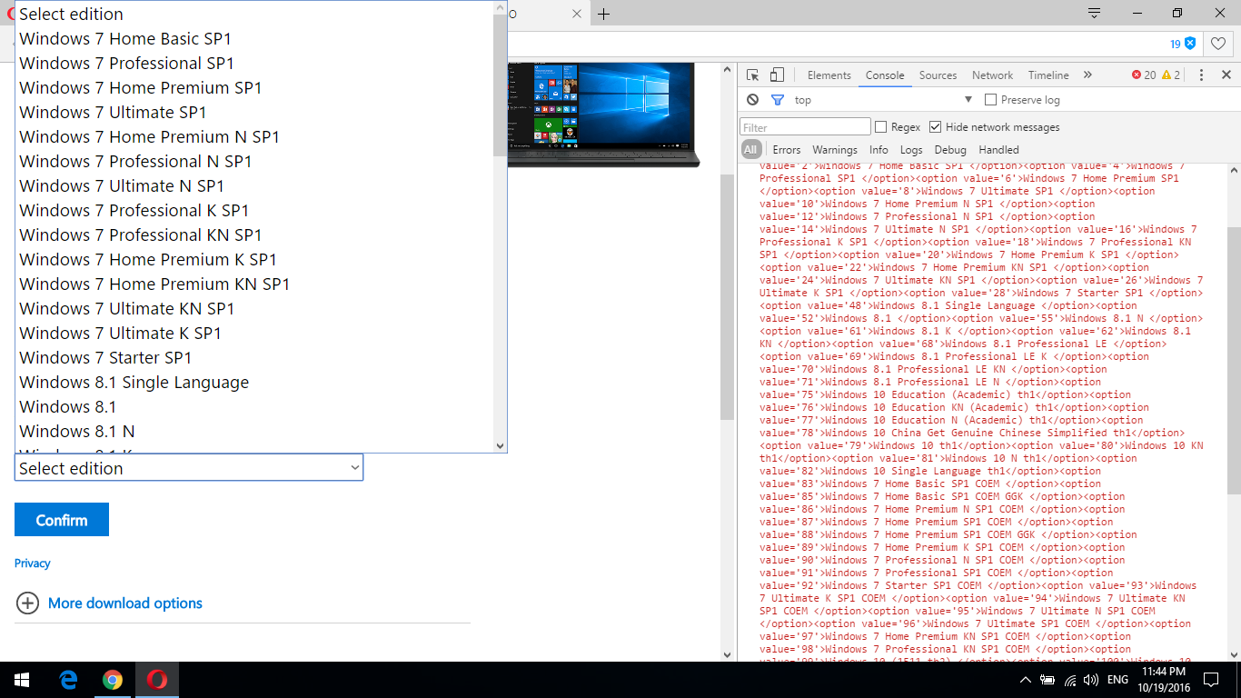Viewport: 1241px width, 698px height.
Task: Open Google Chrome from the taskbar
Action: click(113, 680)
